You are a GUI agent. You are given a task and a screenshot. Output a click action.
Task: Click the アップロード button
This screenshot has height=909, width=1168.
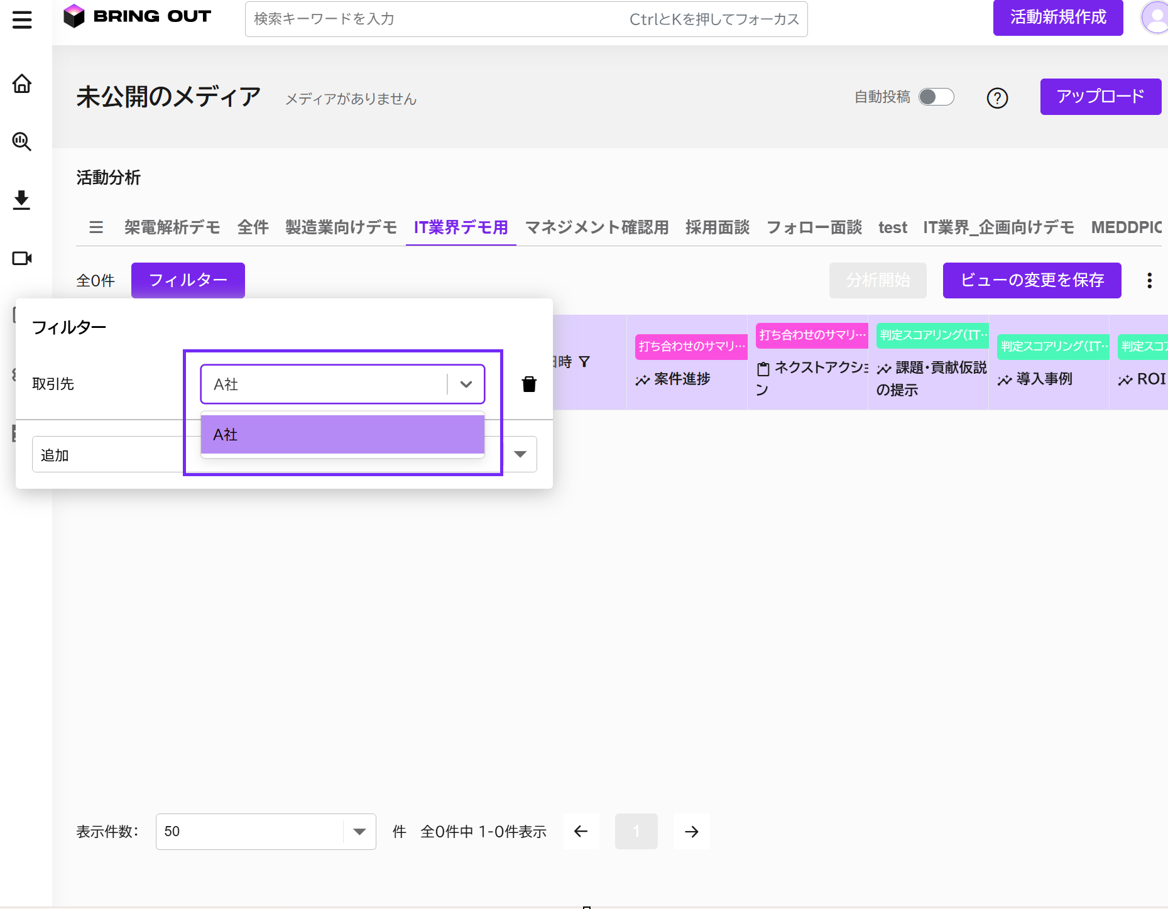(x=1100, y=97)
